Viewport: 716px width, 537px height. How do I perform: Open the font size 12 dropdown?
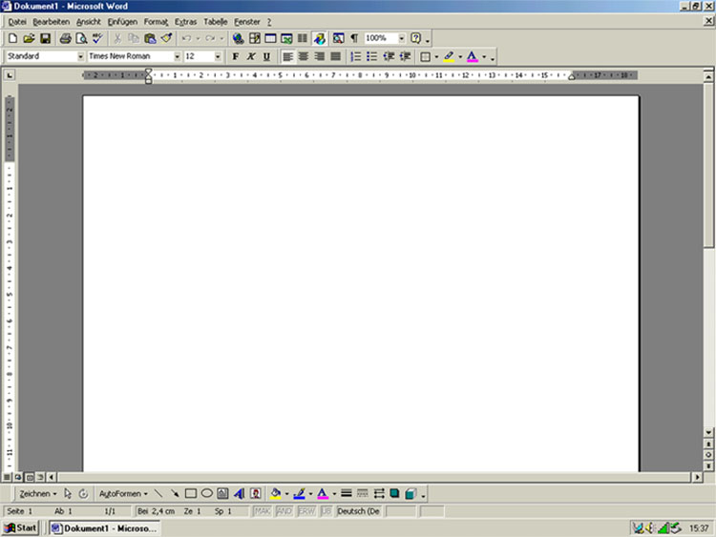pos(218,56)
